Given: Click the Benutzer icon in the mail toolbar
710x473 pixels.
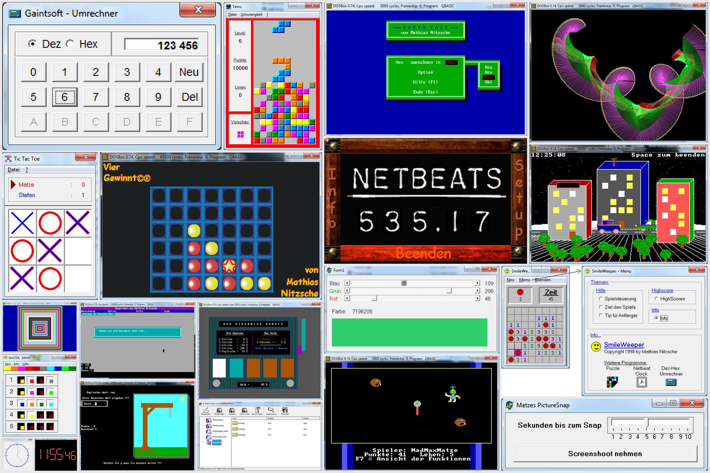Looking at the screenshot, I should [x=285, y=410].
